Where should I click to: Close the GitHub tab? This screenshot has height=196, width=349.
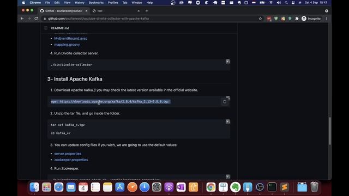[x=86, y=11]
